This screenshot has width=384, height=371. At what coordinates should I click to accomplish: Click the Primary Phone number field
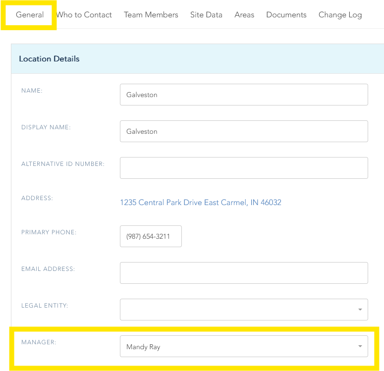pos(151,236)
